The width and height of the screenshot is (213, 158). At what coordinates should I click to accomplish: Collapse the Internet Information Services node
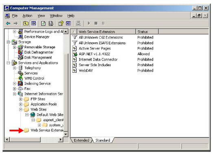(x=14, y=94)
